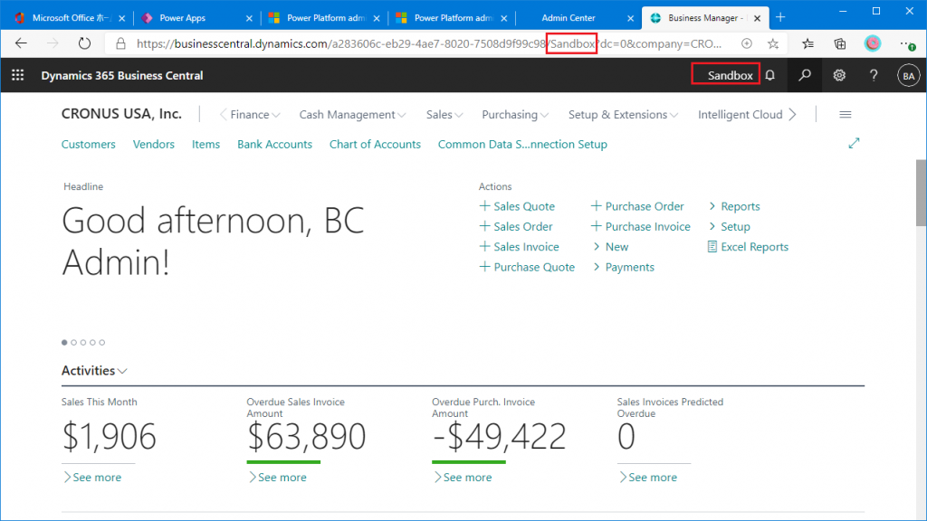The height and width of the screenshot is (521, 927).
Task: Open the help question mark
Action: [874, 75]
